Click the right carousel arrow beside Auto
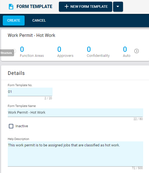 pyautogui.click(x=137, y=51)
